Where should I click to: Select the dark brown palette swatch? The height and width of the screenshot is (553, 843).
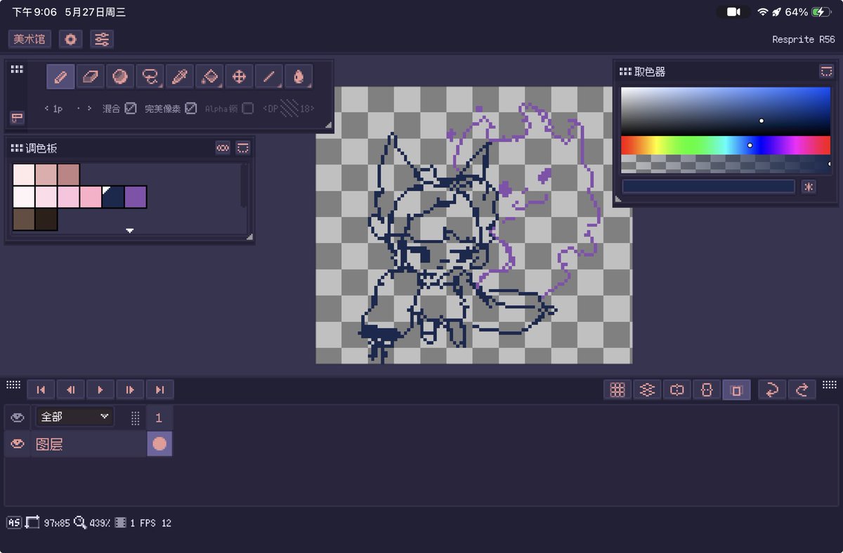(46, 220)
